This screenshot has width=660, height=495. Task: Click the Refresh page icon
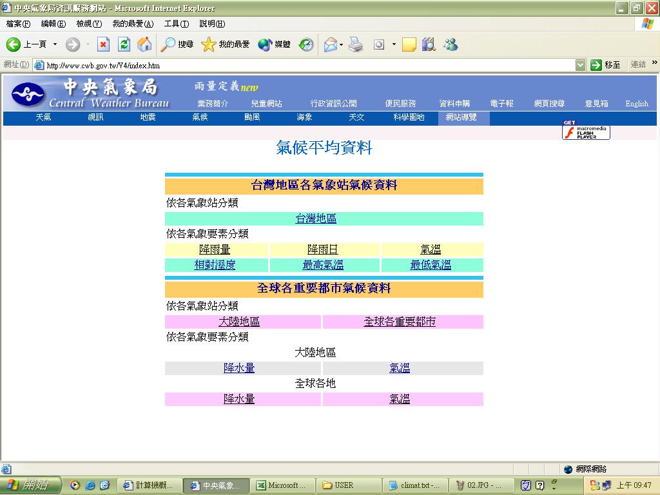(x=124, y=44)
